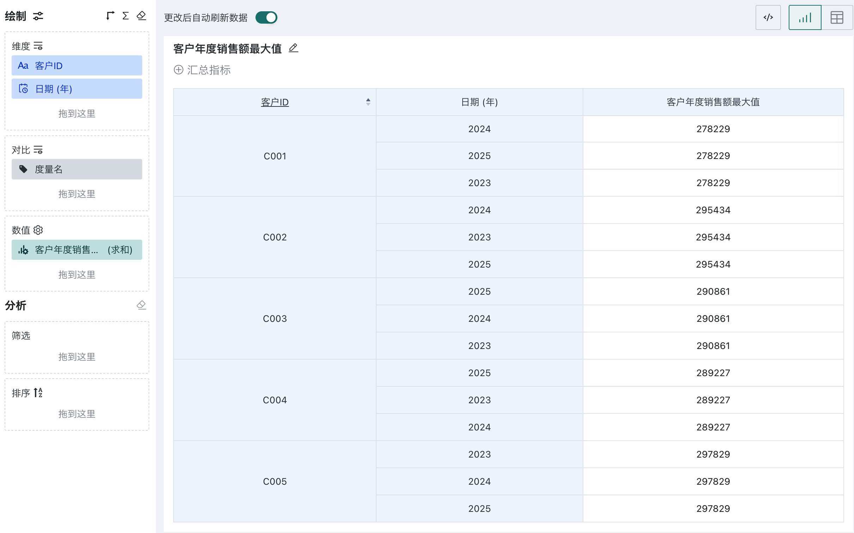The width and height of the screenshot is (854, 533).
Task: Click the 分析 panel heading
Action: click(x=16, y=305)
